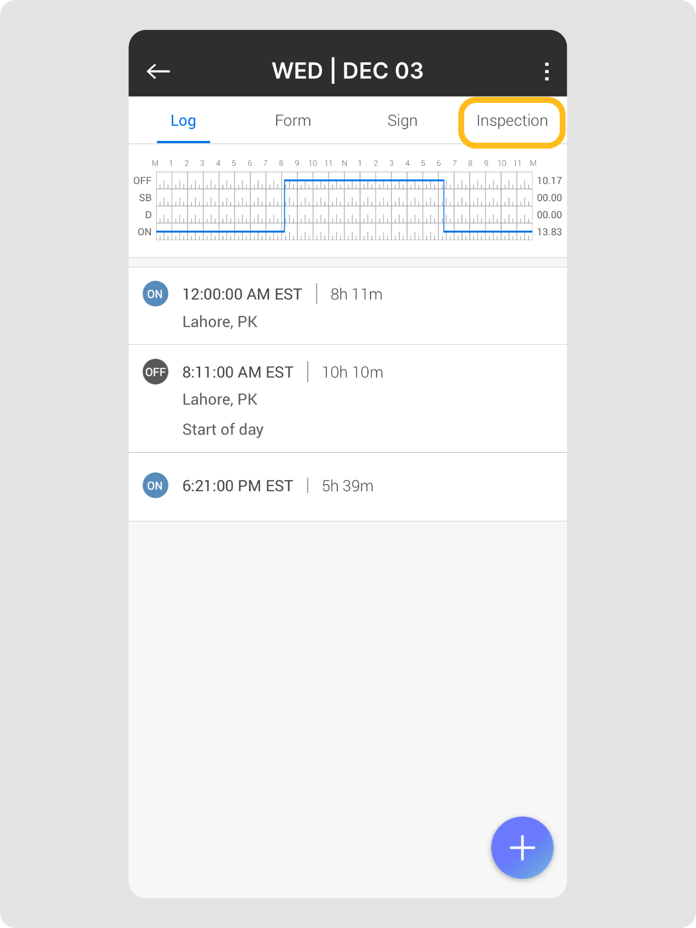The width and height of the screenshot is (696, 928).
Task: Tap the OFF status icon at 8:11:00 AM
Action: pyautogui.click(x=155, y=372)
